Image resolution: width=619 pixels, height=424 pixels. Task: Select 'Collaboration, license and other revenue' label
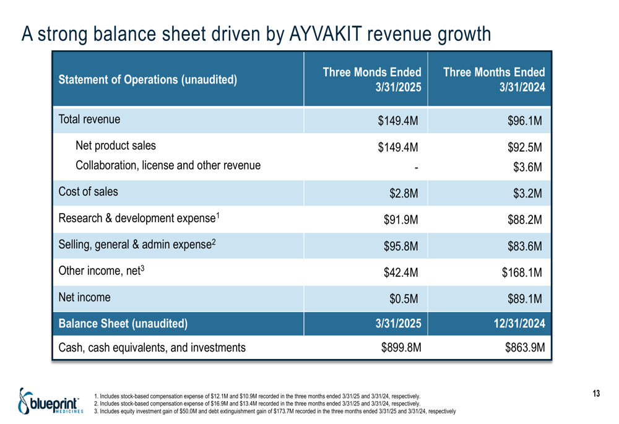pyautogui.click(x=168, y=165)
